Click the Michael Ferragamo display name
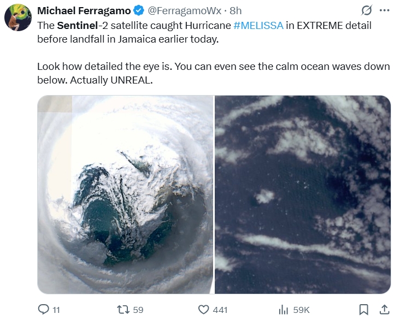The height and width of the screenshot is (320, 400). [84, 11]
